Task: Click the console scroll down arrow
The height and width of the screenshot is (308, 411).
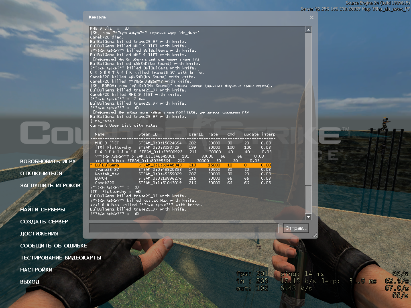Action: (x=308, y=217)
